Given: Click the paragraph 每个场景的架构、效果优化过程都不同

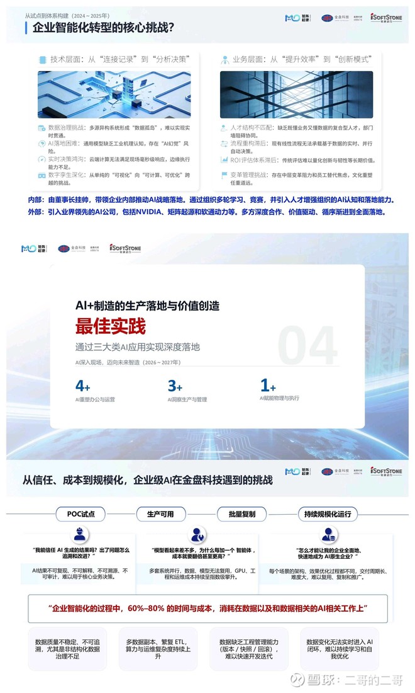Looking at the screenshot, I should (x=328, y=574).
